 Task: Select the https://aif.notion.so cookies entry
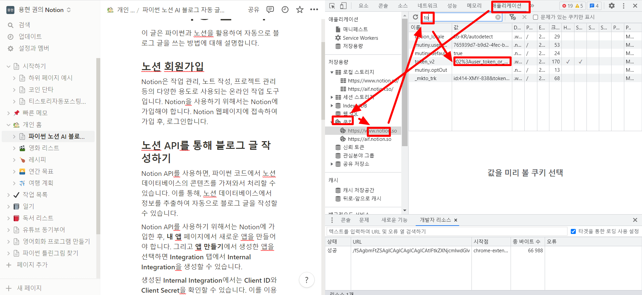point(369,139)
